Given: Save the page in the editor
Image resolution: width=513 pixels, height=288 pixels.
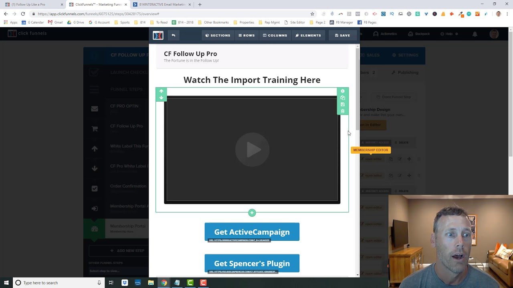Looking at the screenshot, I should 343,35.
